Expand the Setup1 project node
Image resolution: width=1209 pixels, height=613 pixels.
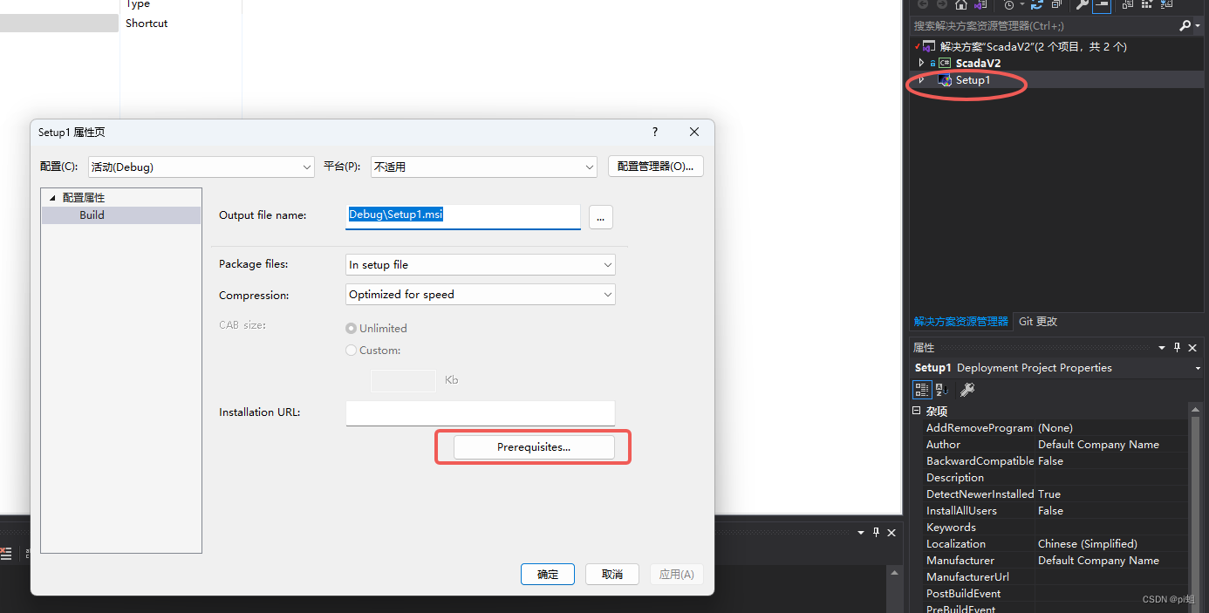click(922, 79)
